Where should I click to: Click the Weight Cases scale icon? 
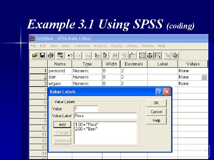click(150, 55)
